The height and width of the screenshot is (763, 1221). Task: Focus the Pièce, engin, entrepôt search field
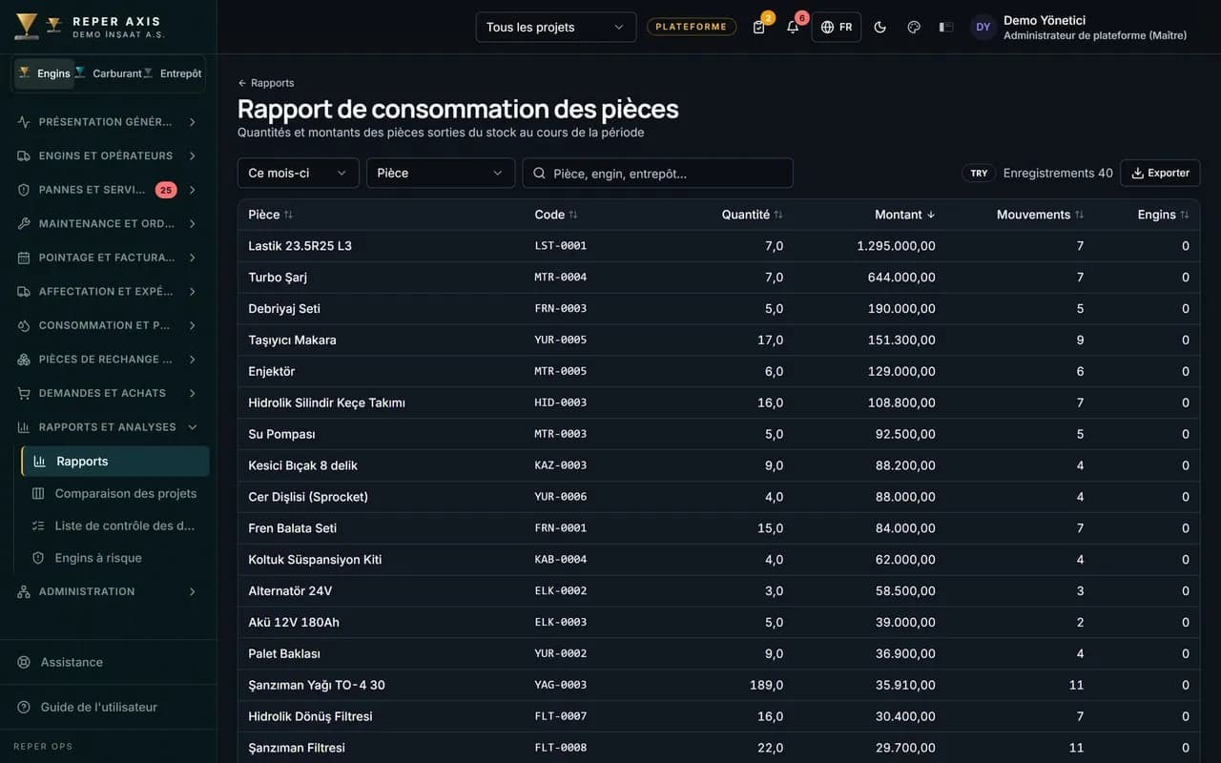(x=657, y=173)
